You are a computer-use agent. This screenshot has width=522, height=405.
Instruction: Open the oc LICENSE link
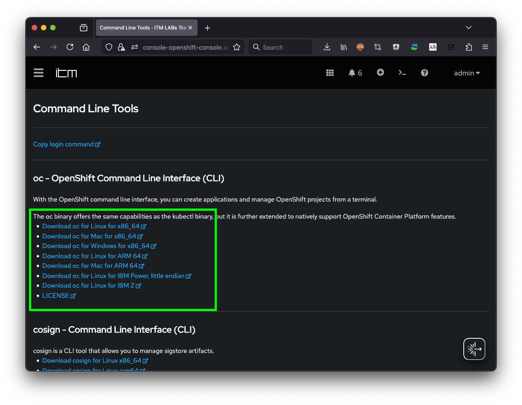[59, 295]
